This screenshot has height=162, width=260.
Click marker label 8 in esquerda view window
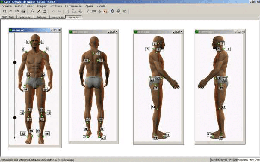click(228, 49)
